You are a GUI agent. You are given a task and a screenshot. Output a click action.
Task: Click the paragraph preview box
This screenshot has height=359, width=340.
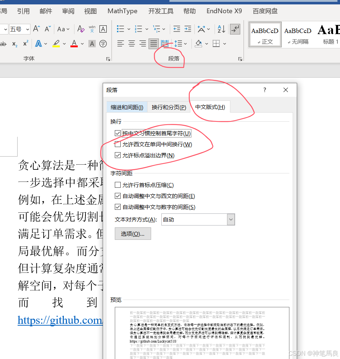tap(202, 333)
